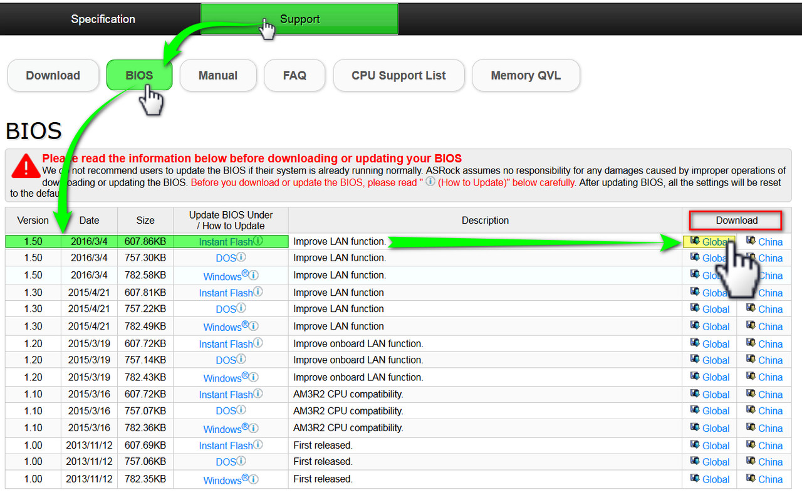Click info icon next to 1.50 Instant Flash
Image resolution: width=802 pixels, height=495 pixels.
point(258,241)
